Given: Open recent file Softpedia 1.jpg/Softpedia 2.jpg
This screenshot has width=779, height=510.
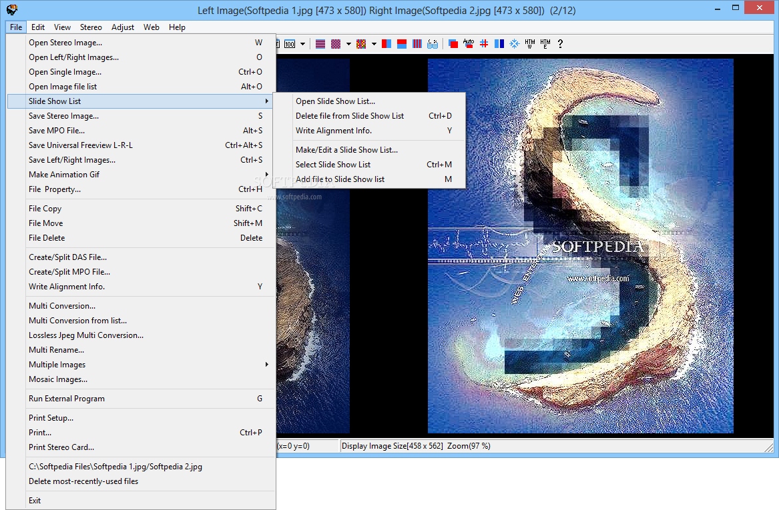Looking at the screenshot, I should pos(141,467).
